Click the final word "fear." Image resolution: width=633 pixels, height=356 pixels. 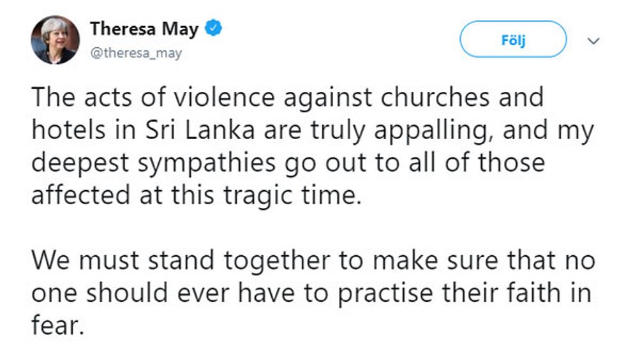57,325
